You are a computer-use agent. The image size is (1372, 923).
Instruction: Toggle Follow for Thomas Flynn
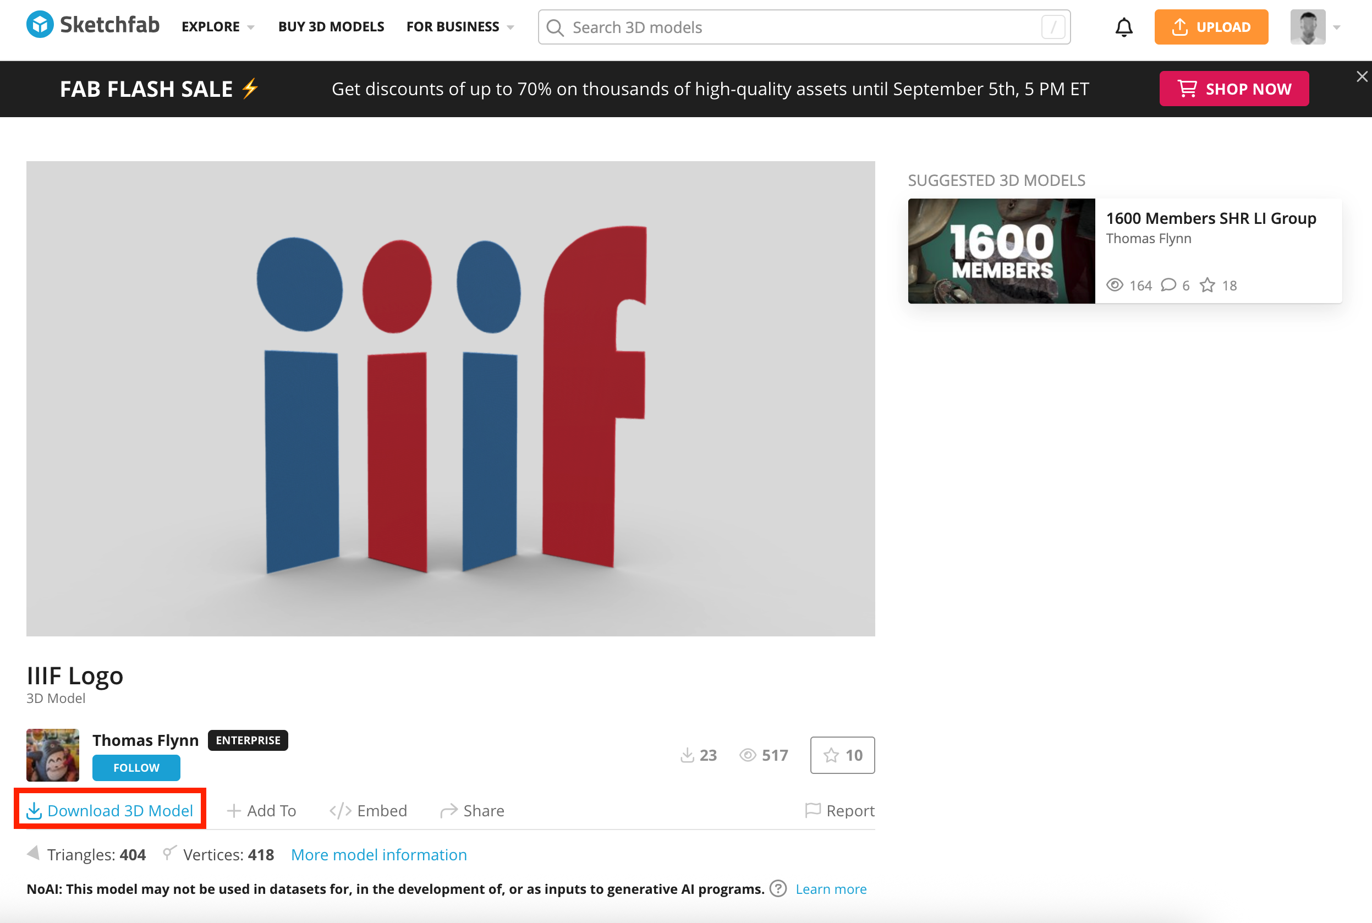point(136,767)
